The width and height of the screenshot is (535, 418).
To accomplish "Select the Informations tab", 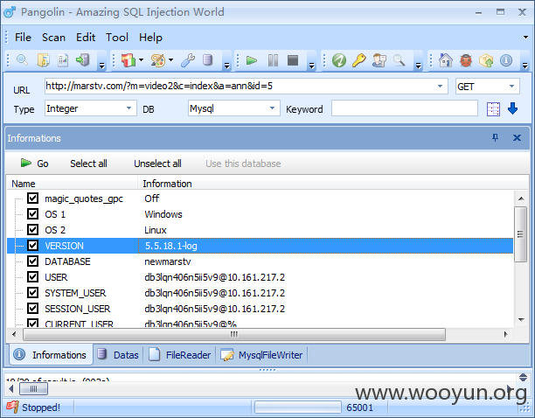I will (51, 355).
